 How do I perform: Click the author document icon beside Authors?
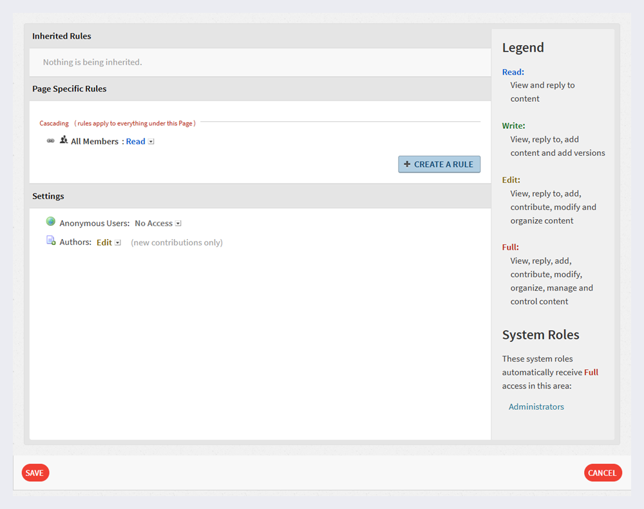[x=50, y=239]
